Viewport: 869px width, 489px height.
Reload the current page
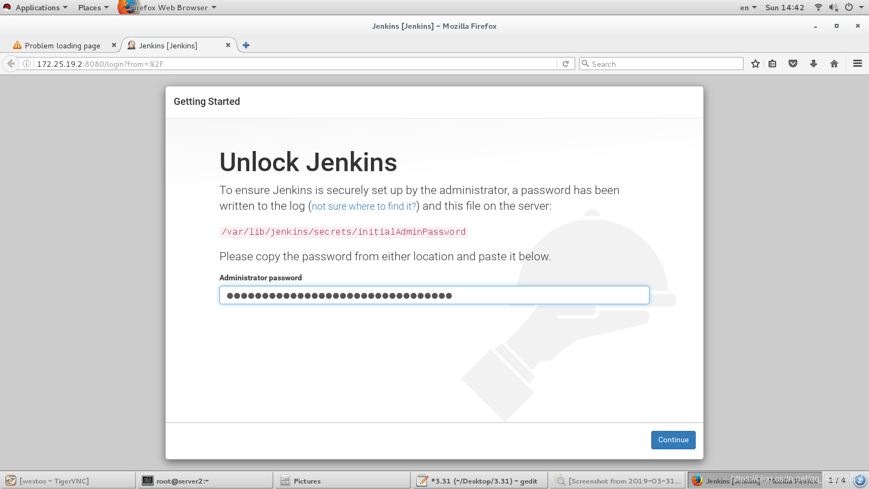(x=565, y=64)
